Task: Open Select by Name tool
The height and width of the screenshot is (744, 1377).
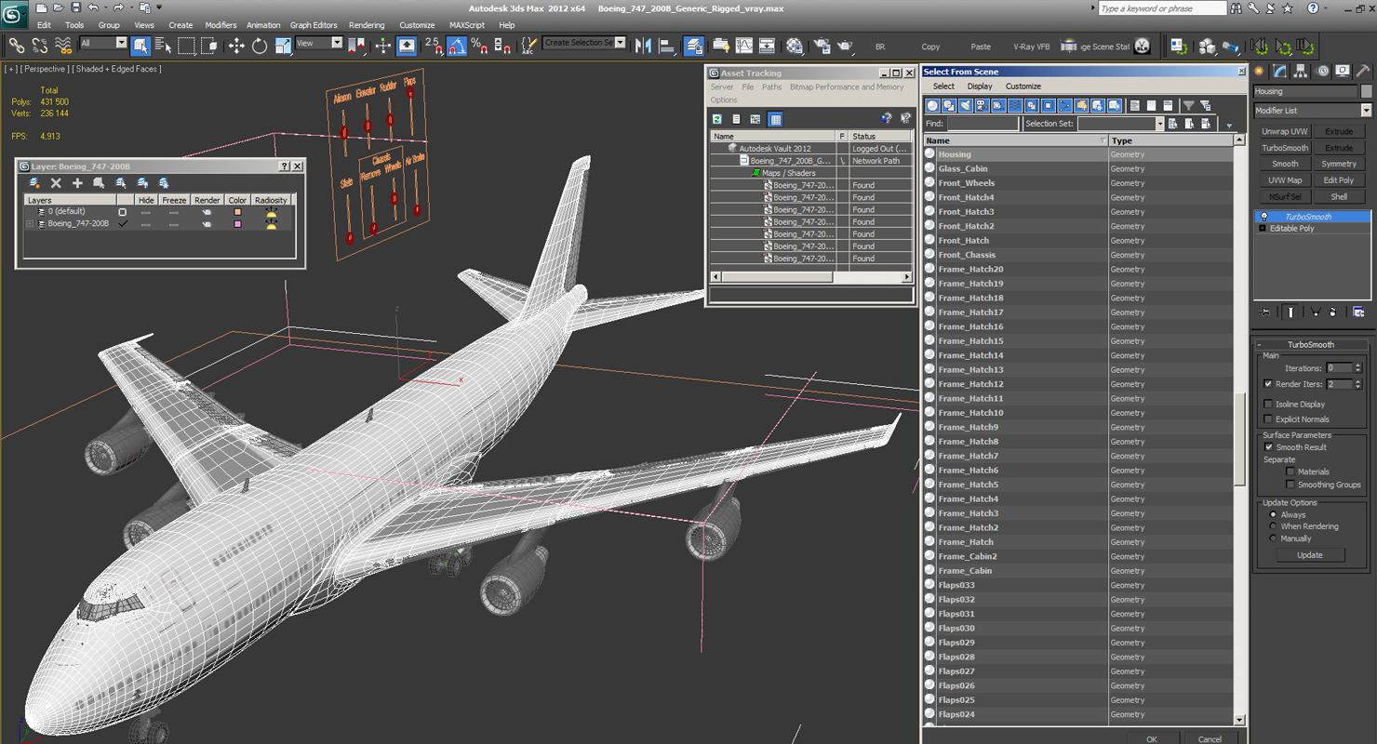Action: [164, 45]
